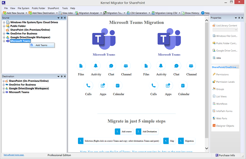Open the List/Library Content combo box
Screen dimensions: 246x159
click(x=225, y=30)
